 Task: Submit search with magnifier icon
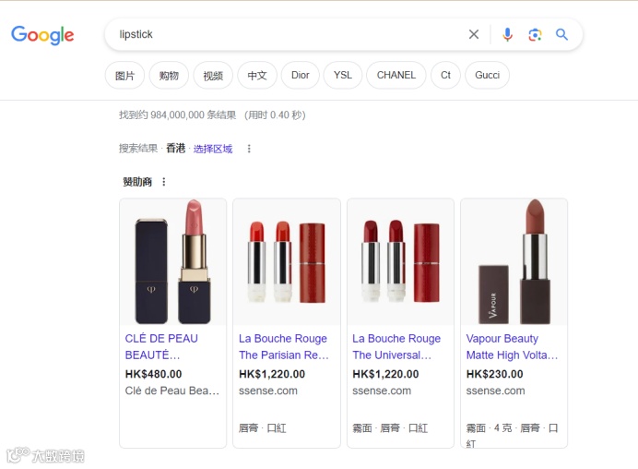(561, 35)
